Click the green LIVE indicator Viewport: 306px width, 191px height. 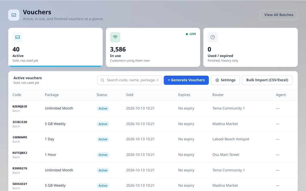(191, 34)
